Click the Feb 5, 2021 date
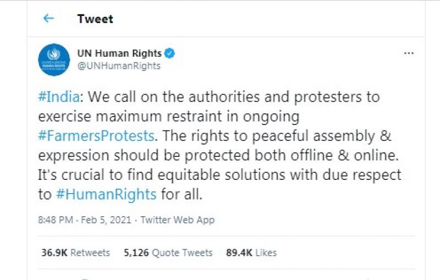Viewport: 440px width, 280px height. pos(106,220)
